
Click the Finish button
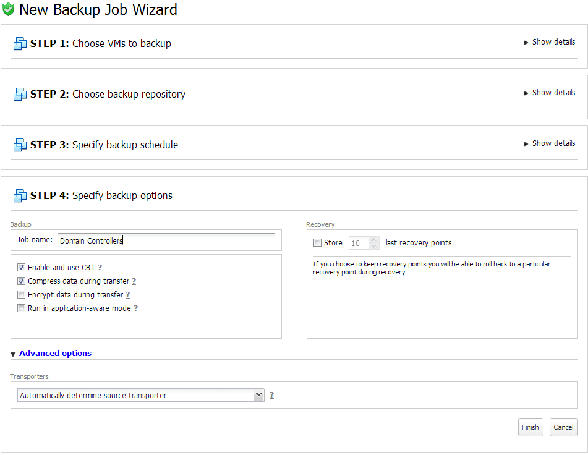pos(530,427)
